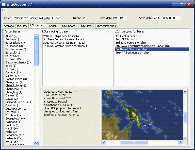Select 24th NLF ships near Gasmata

[x=61, y=36]
